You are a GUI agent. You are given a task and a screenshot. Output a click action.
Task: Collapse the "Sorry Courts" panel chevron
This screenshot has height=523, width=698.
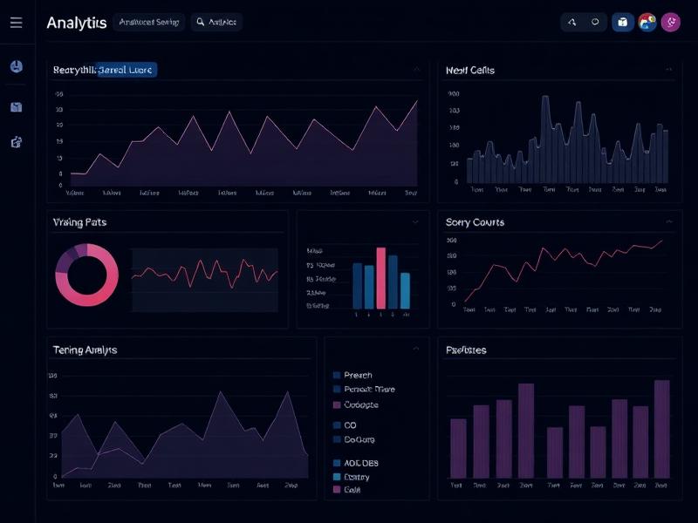pos(668,221)
